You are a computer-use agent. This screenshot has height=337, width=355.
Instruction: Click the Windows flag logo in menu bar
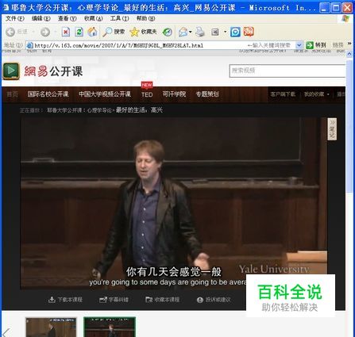coord(345,18)
